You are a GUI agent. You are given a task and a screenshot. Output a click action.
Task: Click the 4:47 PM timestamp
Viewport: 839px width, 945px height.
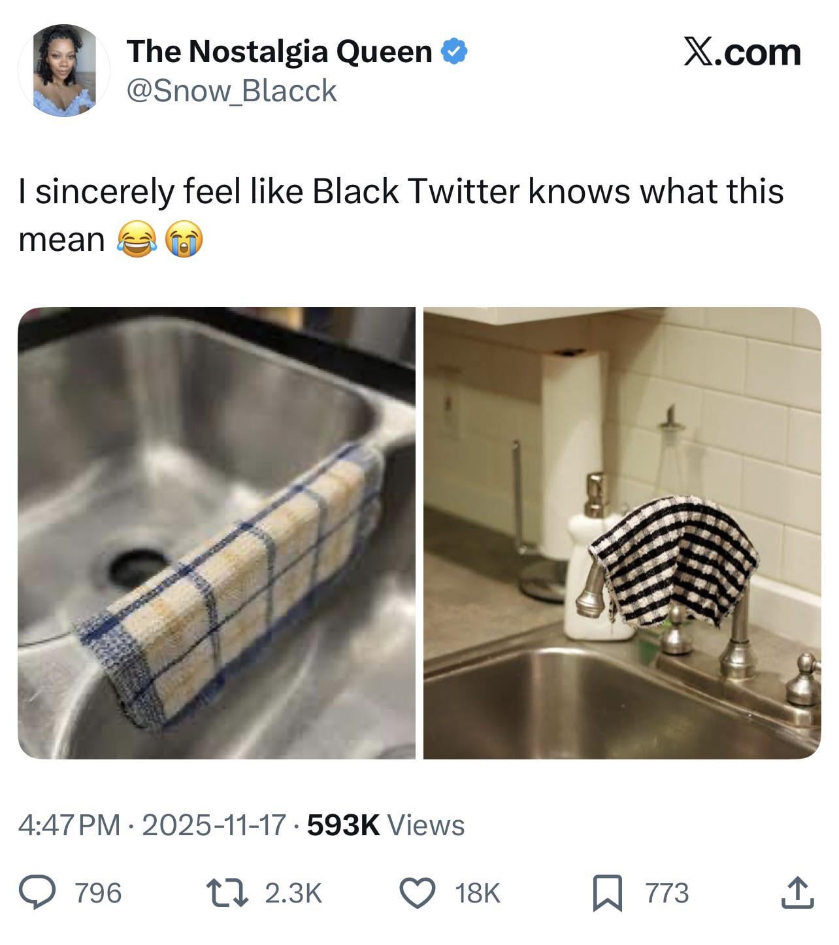(69, 825)
